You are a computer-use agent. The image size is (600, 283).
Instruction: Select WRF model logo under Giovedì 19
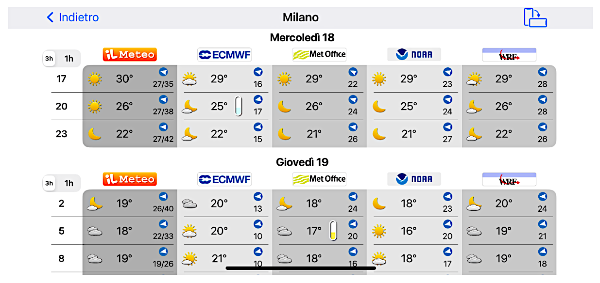point(509,179)
